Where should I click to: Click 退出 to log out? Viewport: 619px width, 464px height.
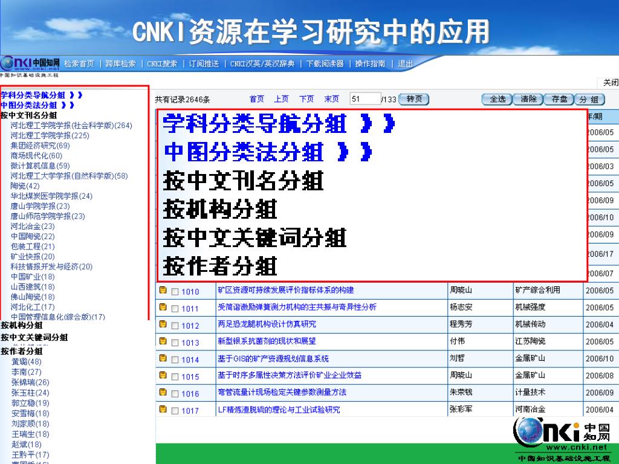tap(405, 64)
